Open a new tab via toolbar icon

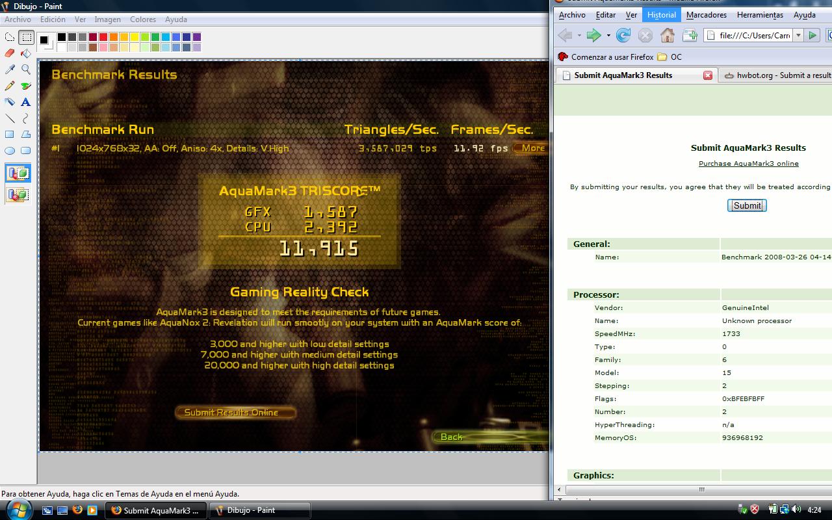tap(690, 35)
